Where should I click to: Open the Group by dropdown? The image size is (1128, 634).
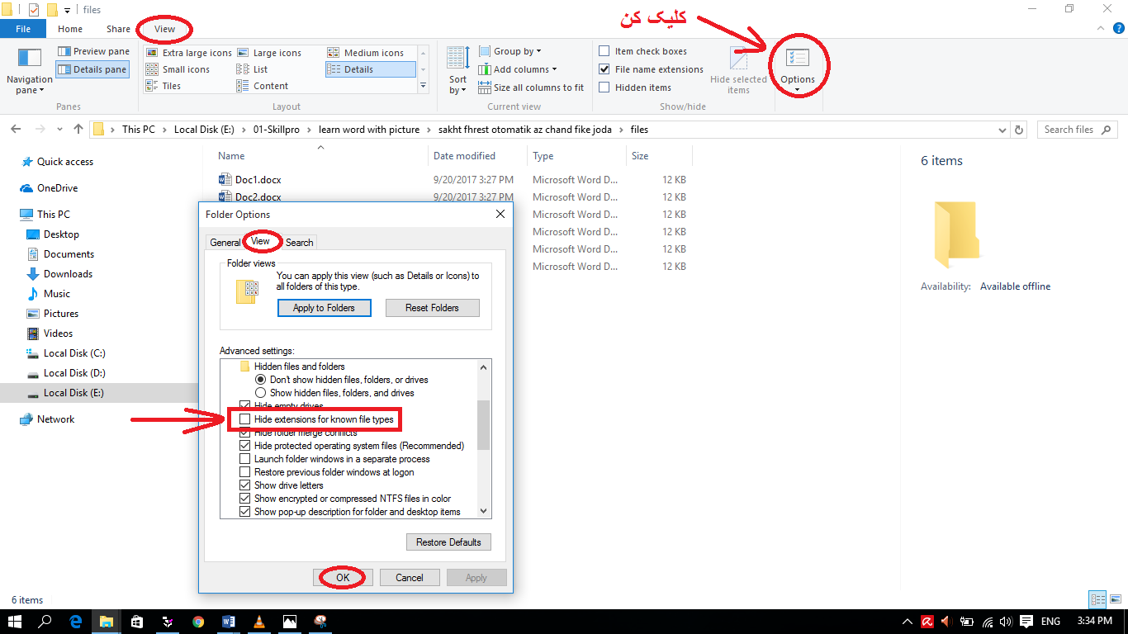[x=509, y=51]
